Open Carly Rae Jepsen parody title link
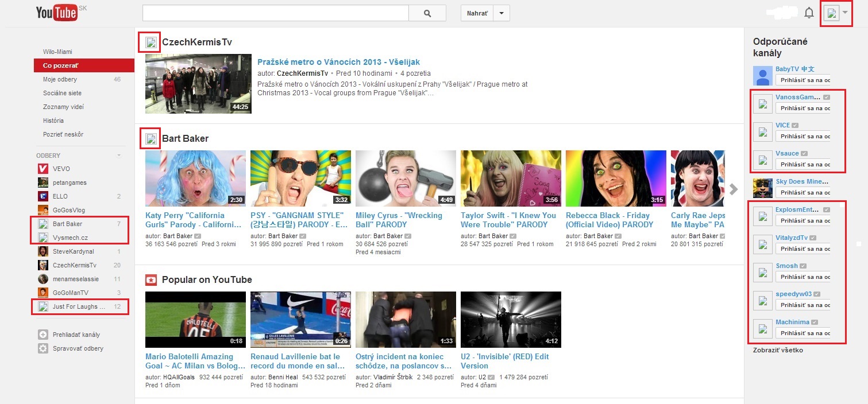The height and width of the screenshot is (404, 868). (x=698, y=220)
